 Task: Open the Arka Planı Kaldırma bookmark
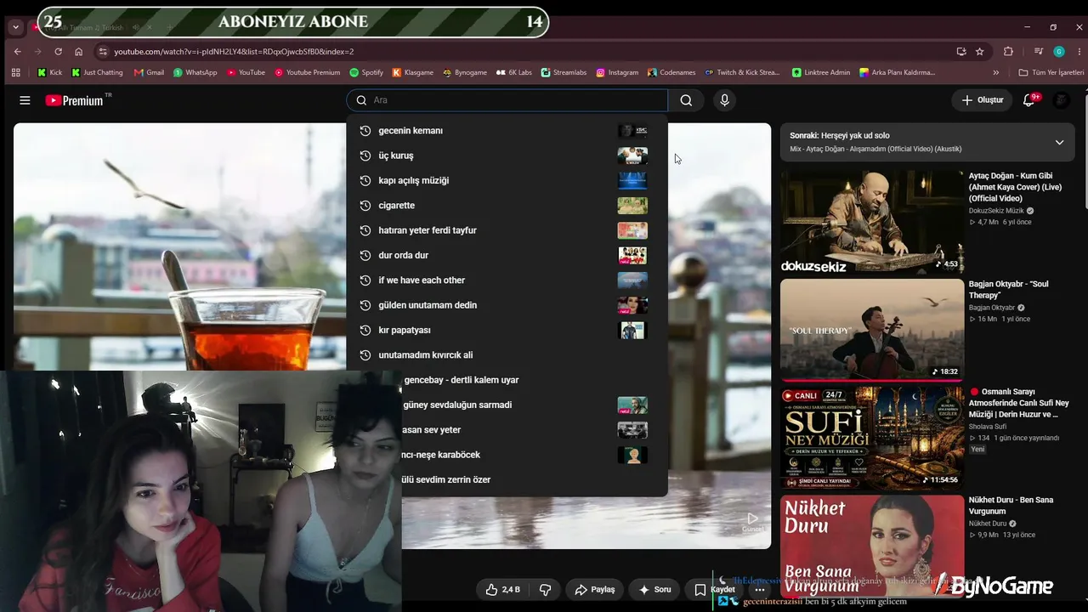pos(897,72)
